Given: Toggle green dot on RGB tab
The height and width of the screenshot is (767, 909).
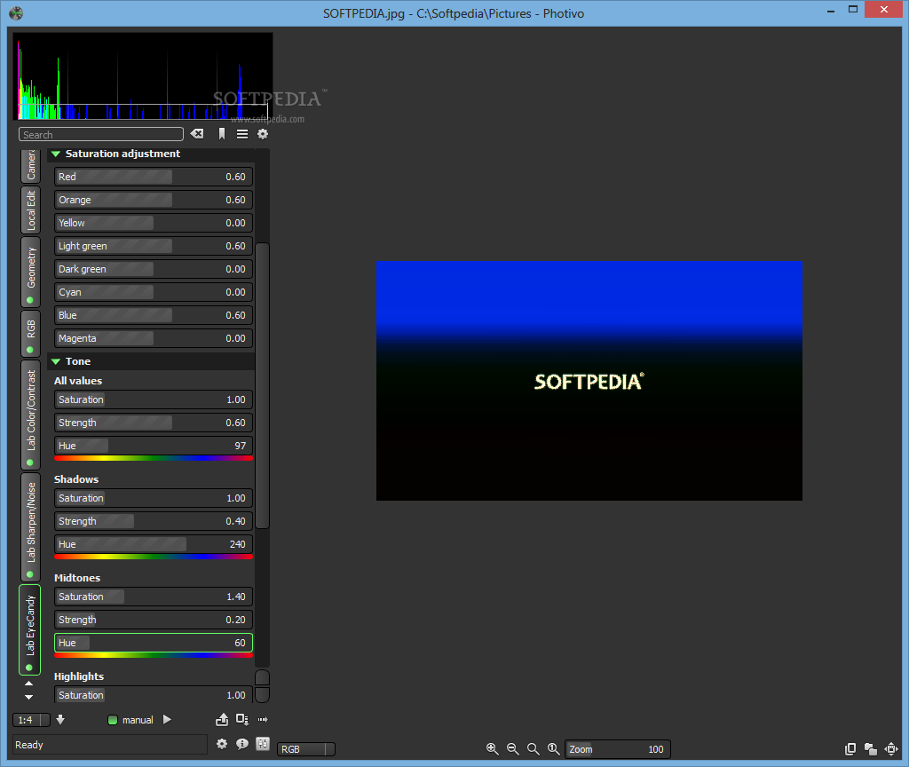Looking at the screenshot, I should (30, 350).
